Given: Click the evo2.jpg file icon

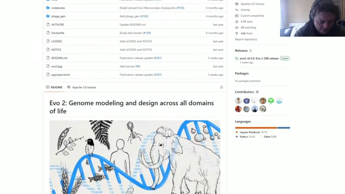Looking at the screenshot, I should click(x=48, y=66).
